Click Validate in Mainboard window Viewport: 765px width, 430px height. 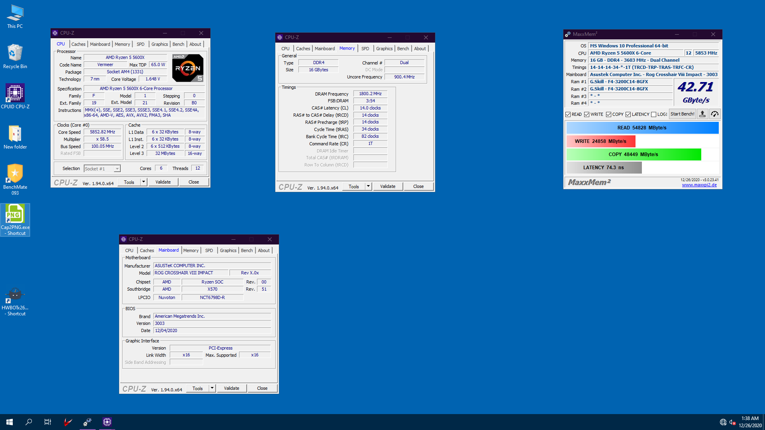click(x=231, y=388)
